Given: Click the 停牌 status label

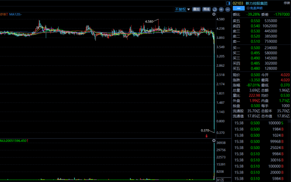Looking at the screenshot, I should 287,3.
